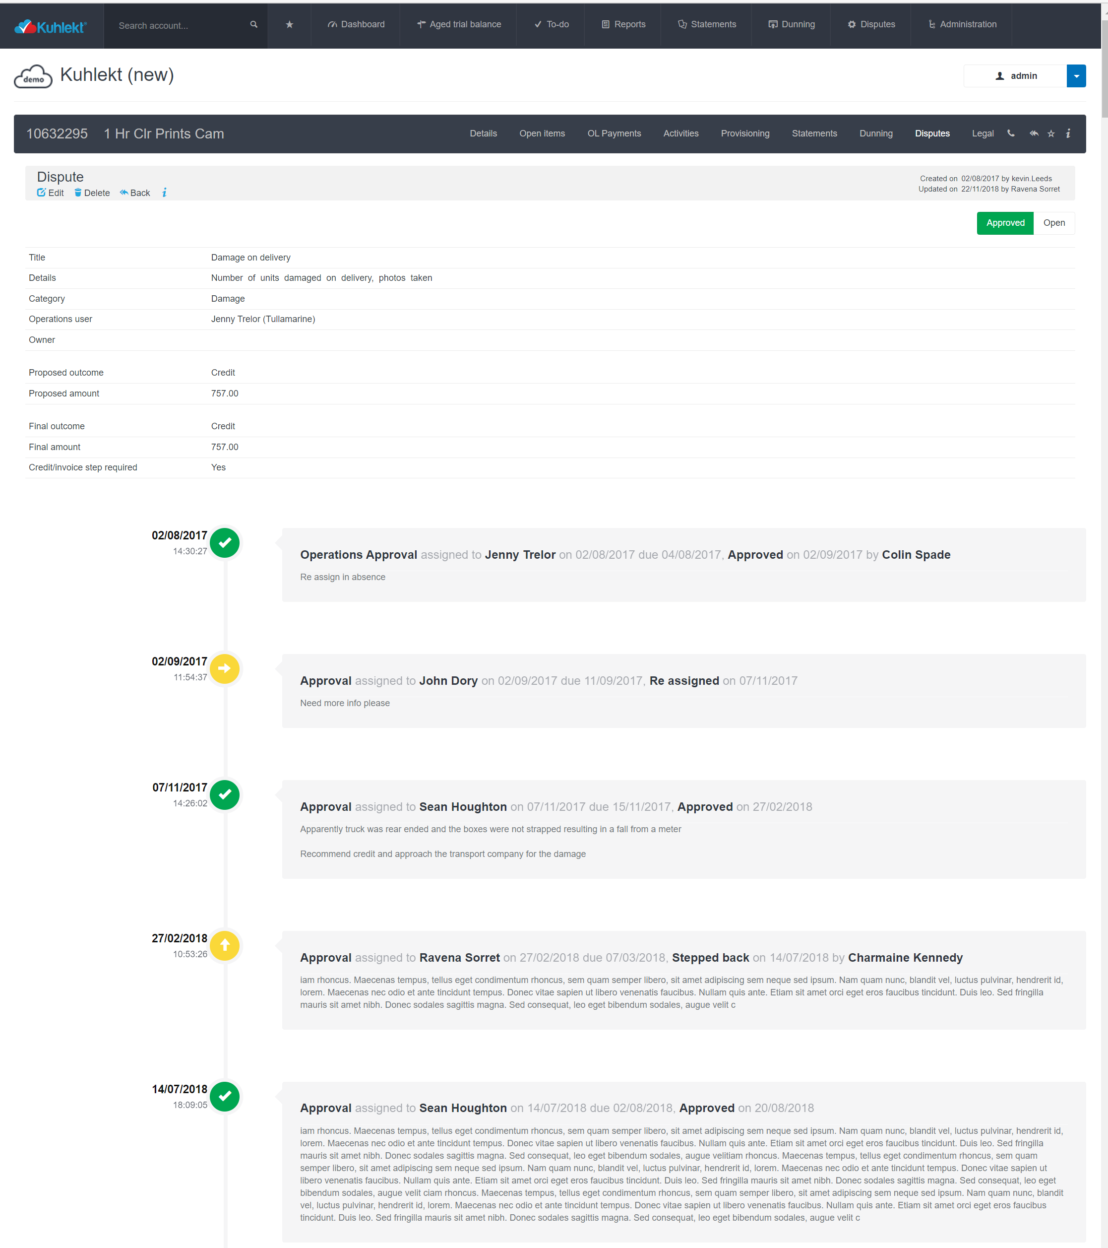Screen dimensions: 1108x1248
Task: Click the Final amount 757.00 value
Action: [225, 448]
